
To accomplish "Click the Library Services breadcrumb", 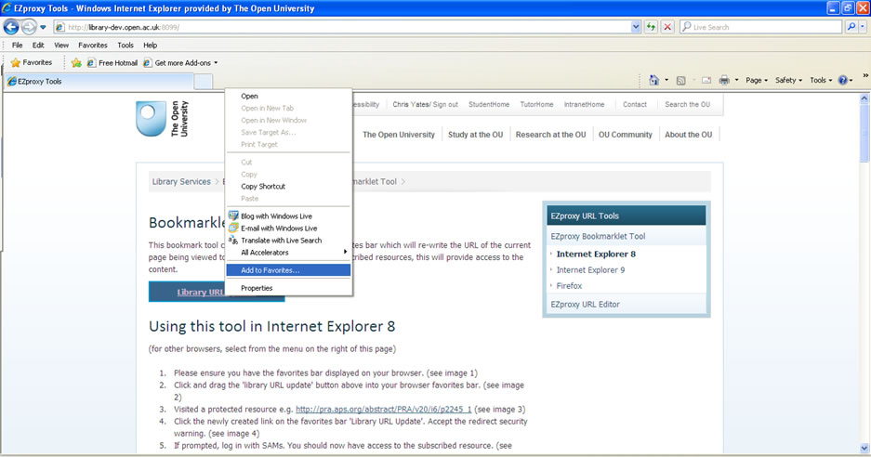I will 181,181.
